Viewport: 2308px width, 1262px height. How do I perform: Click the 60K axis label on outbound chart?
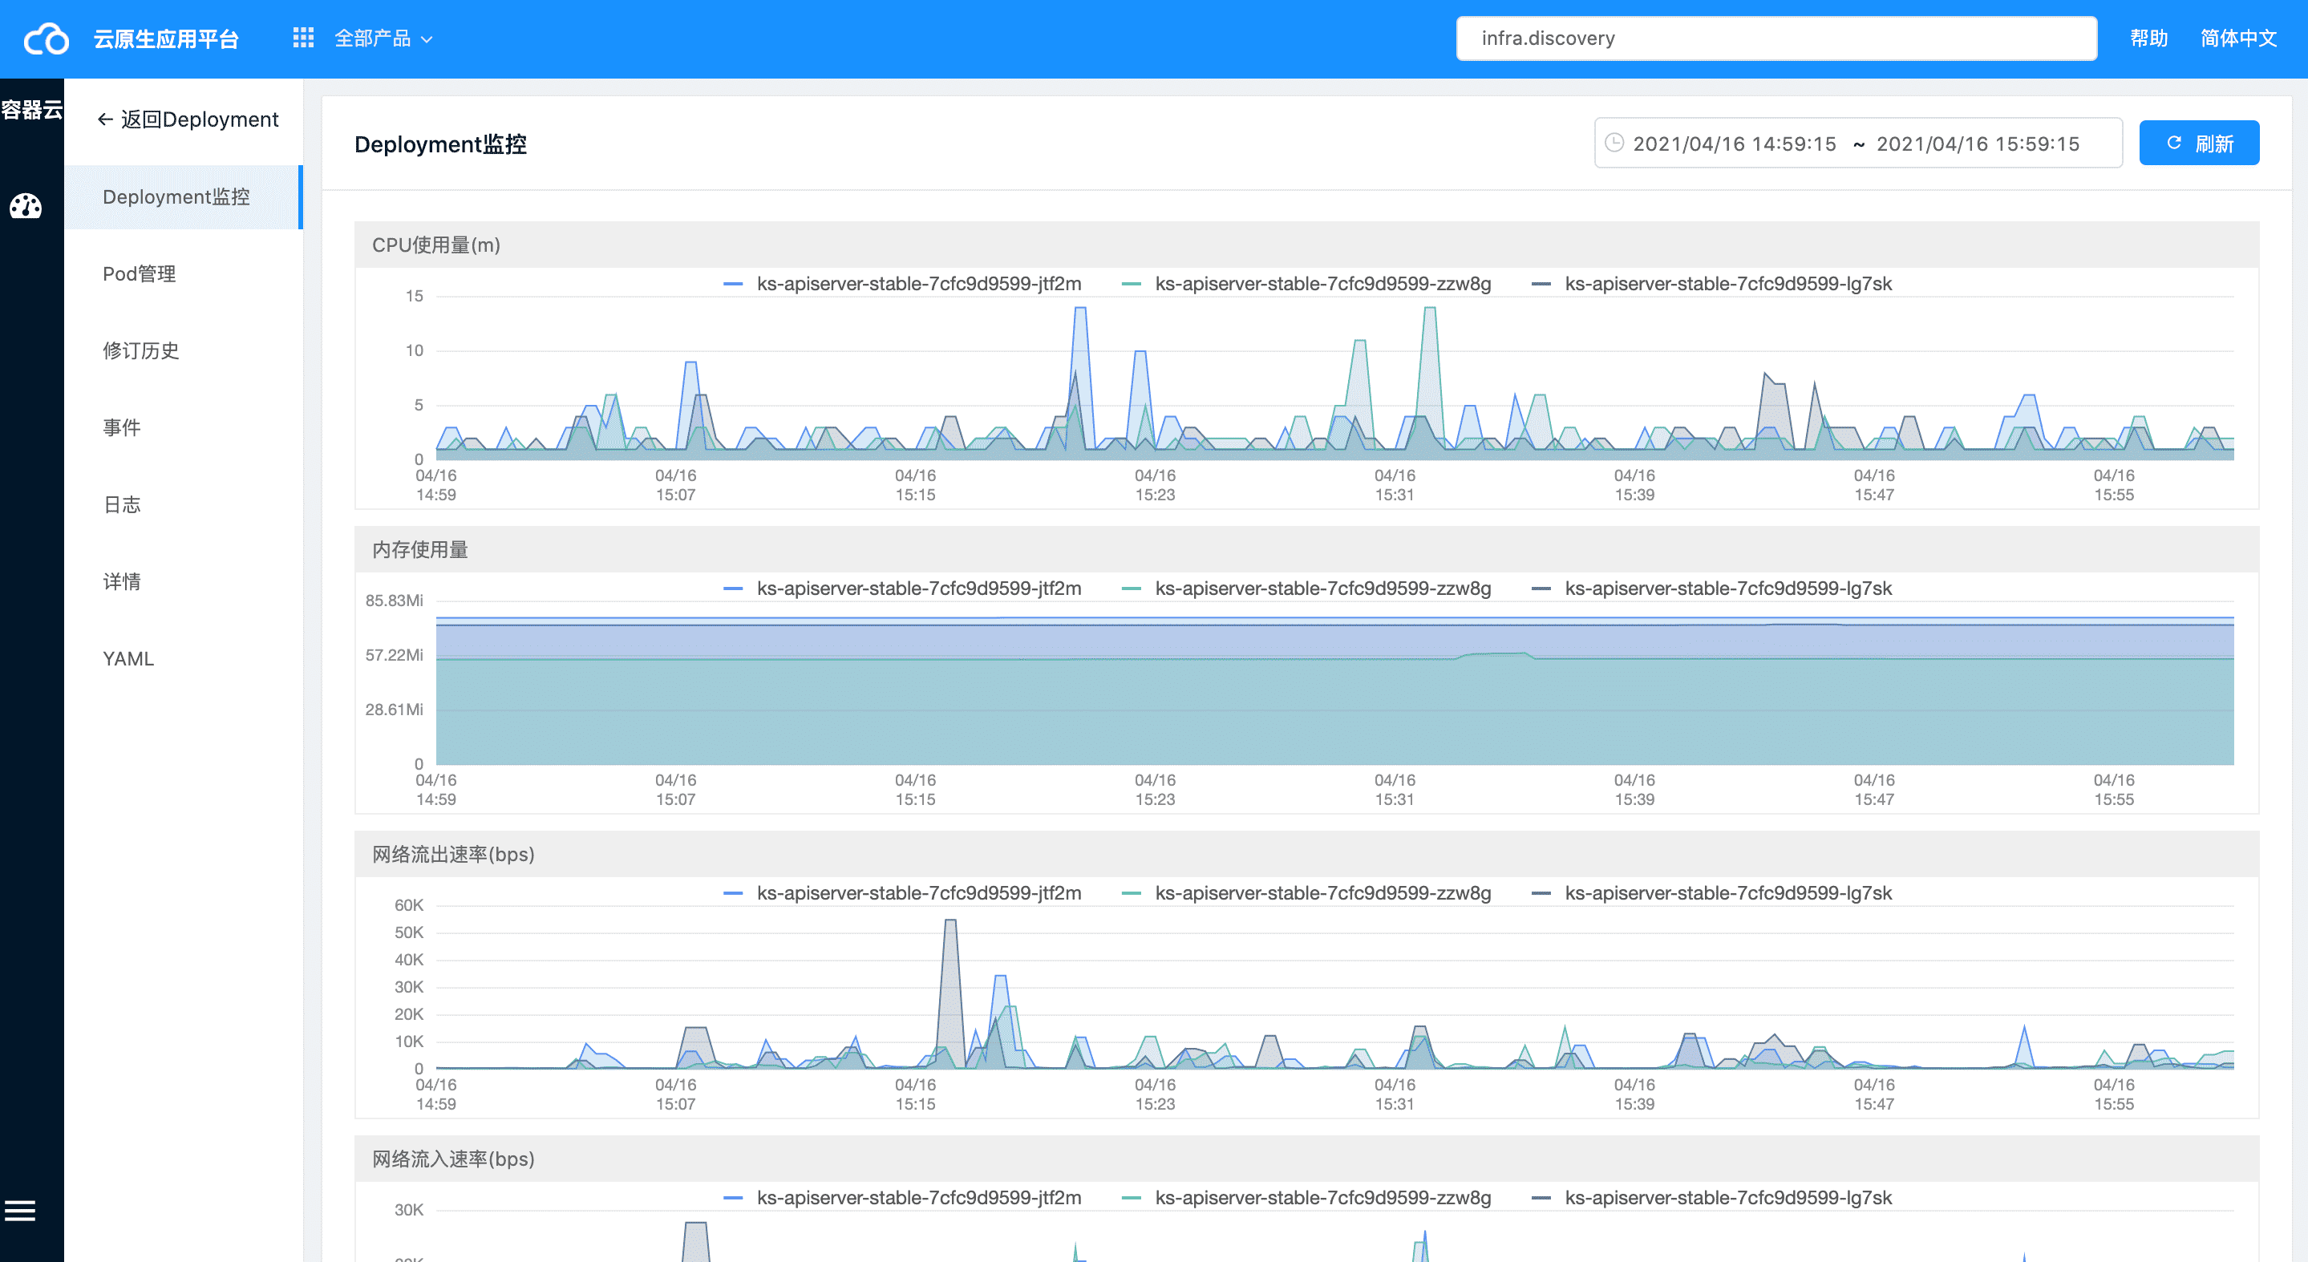tap(408, 905)
